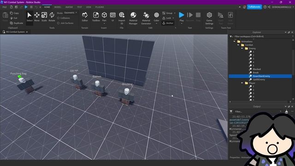295x166 pixels.
Task: Enable the Collisions checkbox
Action: tap(59, 18)
